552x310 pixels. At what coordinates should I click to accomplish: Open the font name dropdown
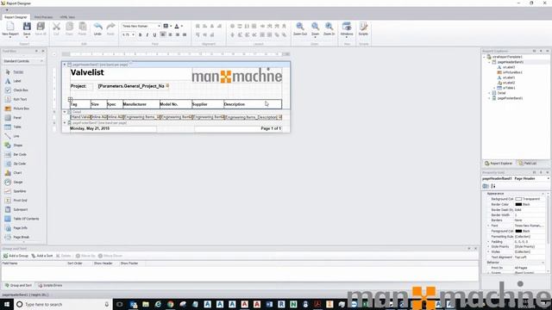[159, 26]
